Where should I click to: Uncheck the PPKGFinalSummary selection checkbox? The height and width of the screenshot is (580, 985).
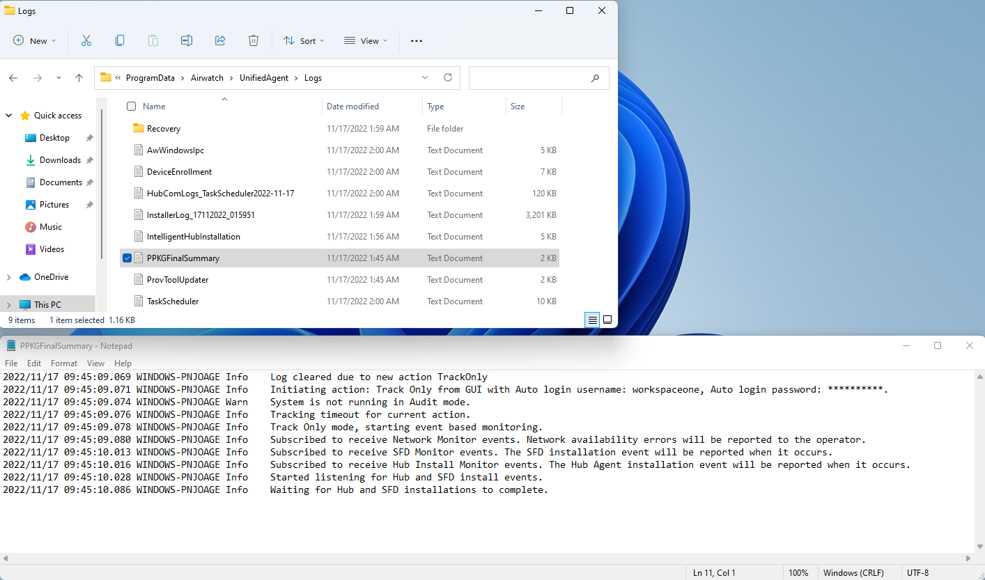127,258
